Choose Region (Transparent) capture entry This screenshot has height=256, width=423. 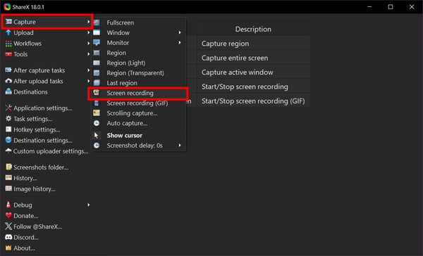click(x=139, y=73)
